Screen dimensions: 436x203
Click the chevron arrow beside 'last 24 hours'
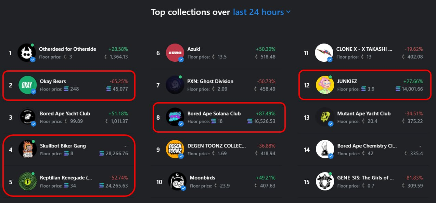[288, 12]
